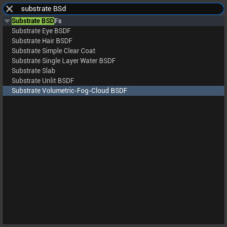Choose Substrate Eye BSDF node
The width and height of the screenshot is (227, 227).
(x=114, y=31)
